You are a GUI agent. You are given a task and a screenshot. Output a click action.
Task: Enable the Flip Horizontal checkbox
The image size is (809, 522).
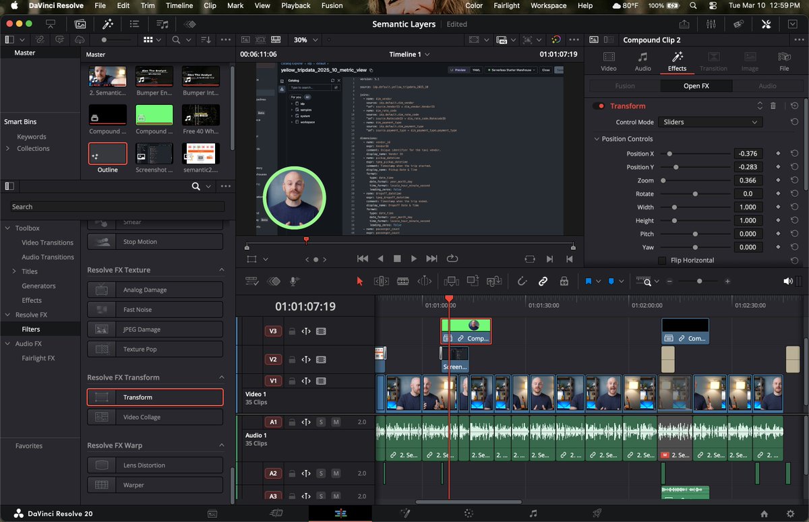click(x=663, y=260)
